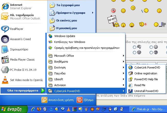
Task: Click pencil cup quick launch icon
Action: (x=86, y=109)
